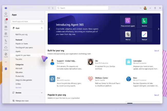Open Chat from the left rail
Viewport: 167px width, 111px height.
click(6, 21)
